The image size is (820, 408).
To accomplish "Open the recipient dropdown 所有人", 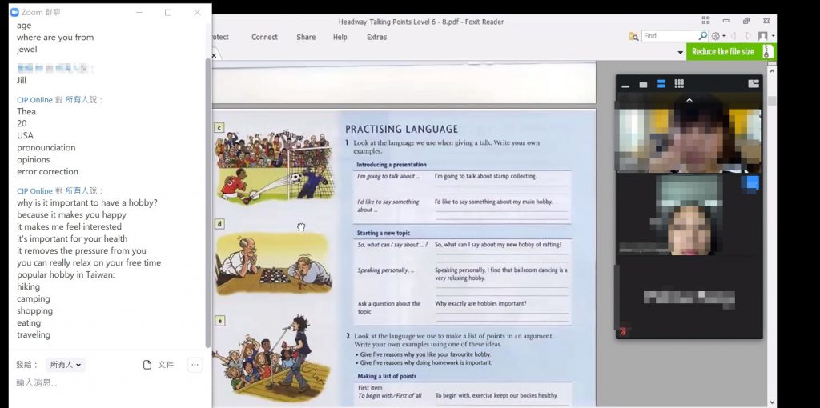I will [x=66, y=365].
